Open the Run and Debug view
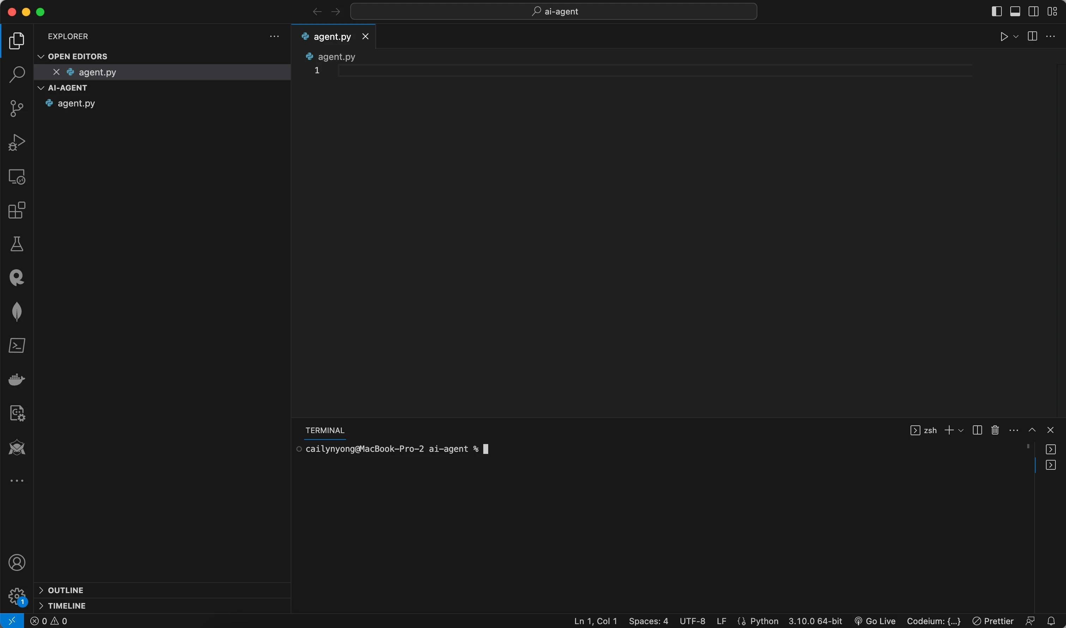Screen dimensions: 1066x628 [17, 142]
